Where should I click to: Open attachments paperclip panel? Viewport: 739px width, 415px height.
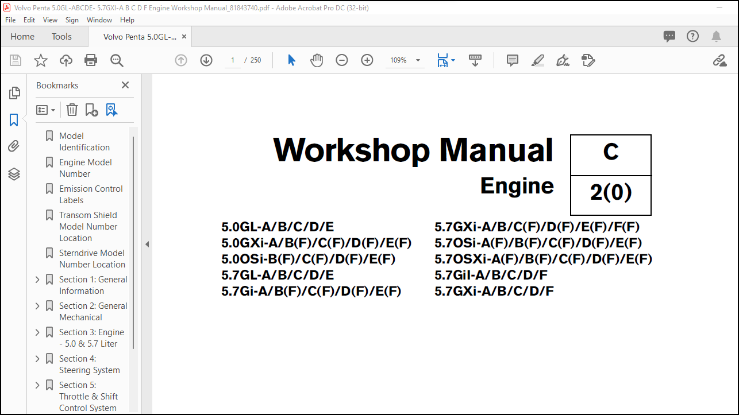click(x=14, y=146)
